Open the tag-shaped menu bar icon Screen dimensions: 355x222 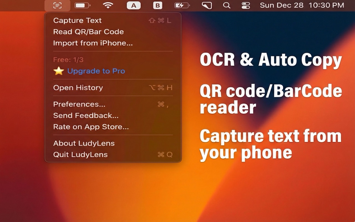(x=207, y=5)
